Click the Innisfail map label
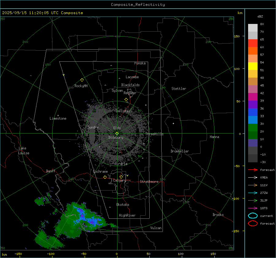Viewport: 276px width, 258px height. click(x=124, y=111)
